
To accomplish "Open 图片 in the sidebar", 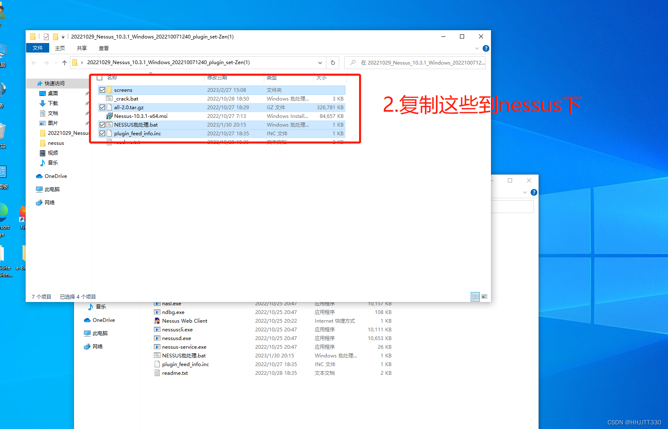I will click(53, 123).
